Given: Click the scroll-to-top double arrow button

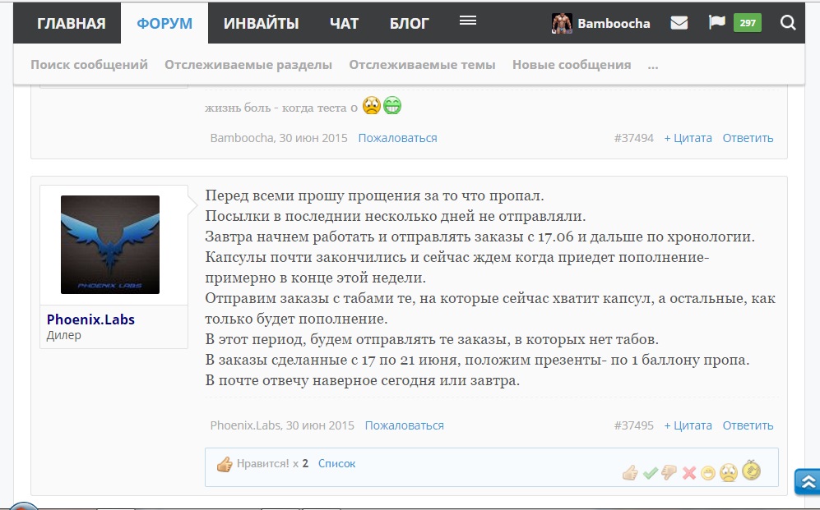Looking at the screenshot, I should coord(807,482).
